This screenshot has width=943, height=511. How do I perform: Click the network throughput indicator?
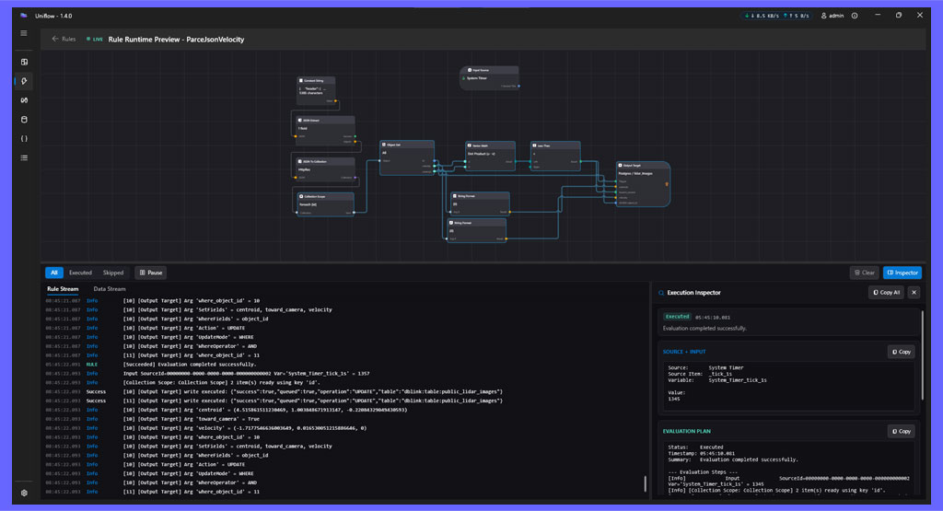[776, 16]
